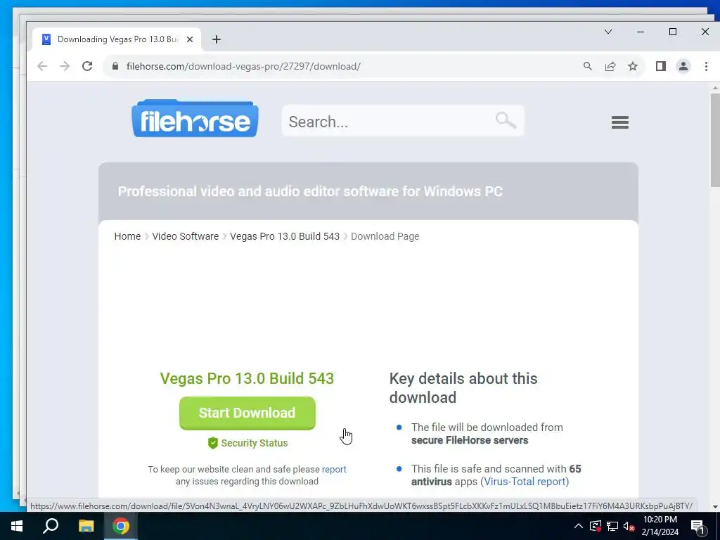Reload the page with the refresh icon
Viewport: 720px width, 540px height.
[x=87, y=66]
